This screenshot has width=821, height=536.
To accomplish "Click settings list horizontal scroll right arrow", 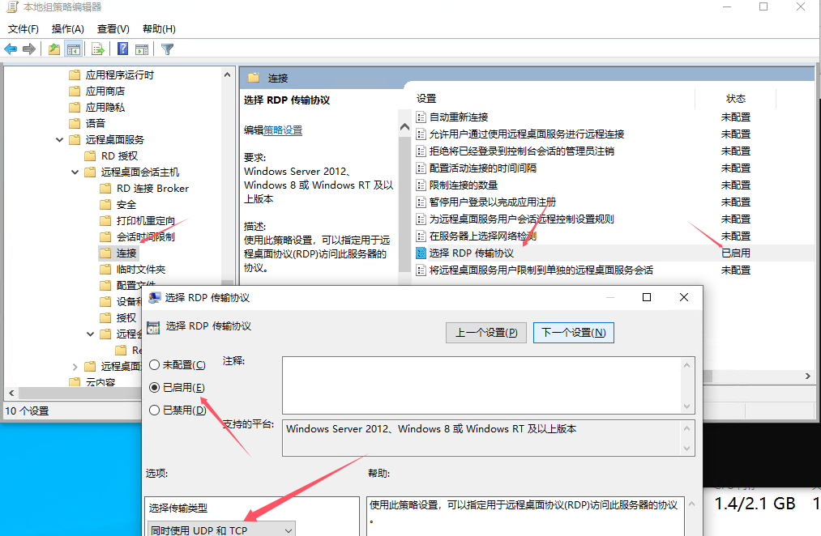I will click(x=808, y=376).
